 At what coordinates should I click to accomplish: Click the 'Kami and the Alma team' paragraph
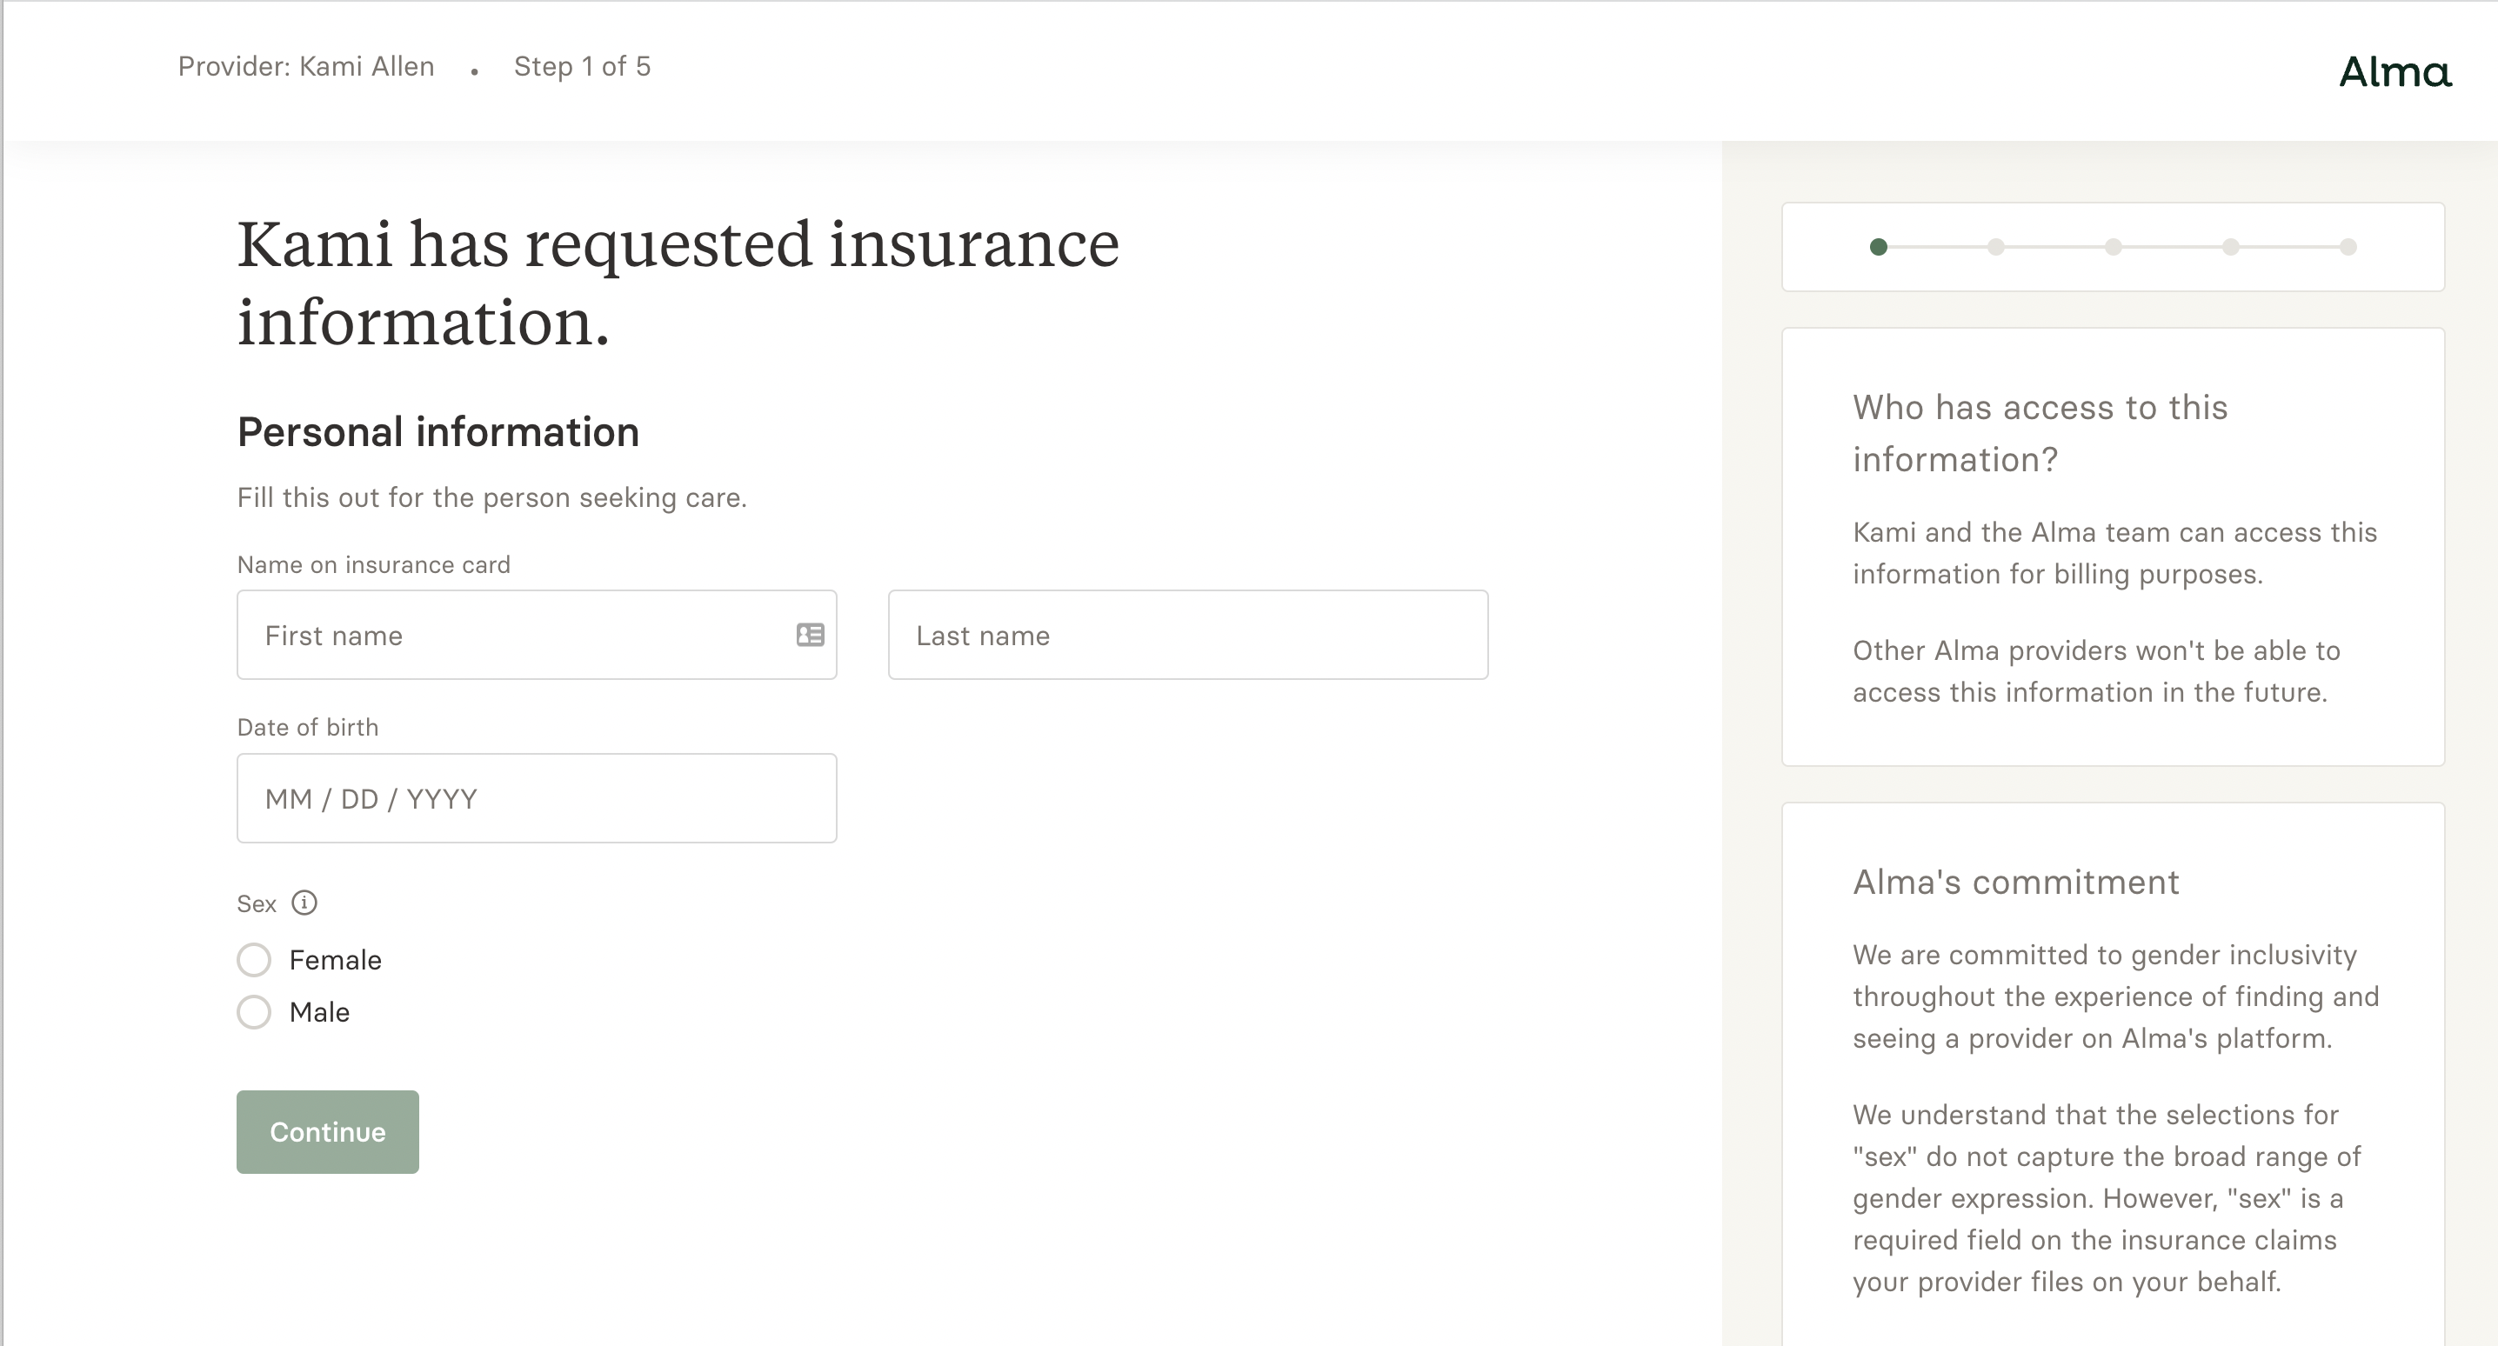coord(2115,553)
